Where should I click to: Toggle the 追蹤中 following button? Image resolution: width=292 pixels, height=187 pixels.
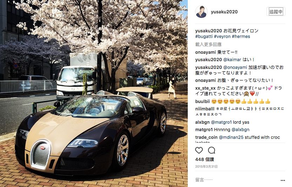[x=276, y=12]
